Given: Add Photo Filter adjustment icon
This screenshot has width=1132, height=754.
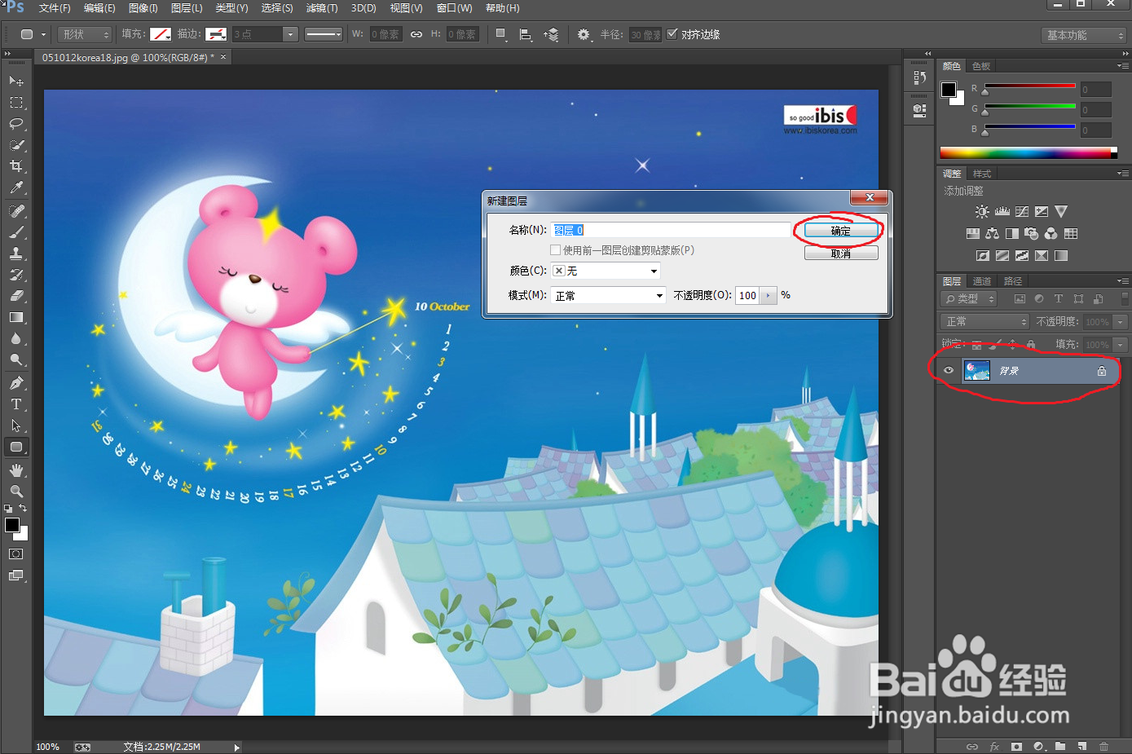Looking at the screenshot, I should [x=1032, y=234].
